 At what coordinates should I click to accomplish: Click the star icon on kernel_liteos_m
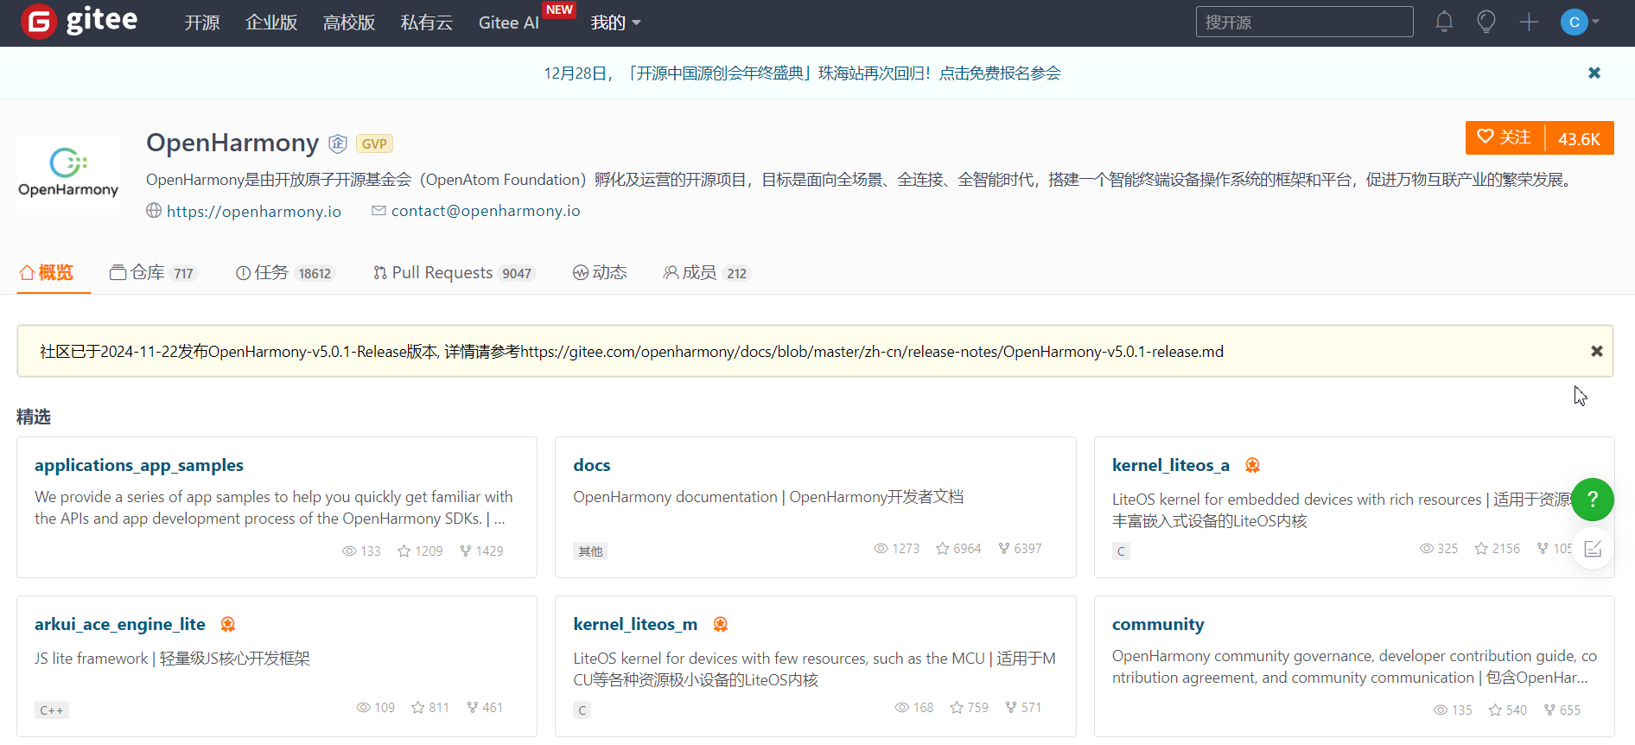(957, 708)
